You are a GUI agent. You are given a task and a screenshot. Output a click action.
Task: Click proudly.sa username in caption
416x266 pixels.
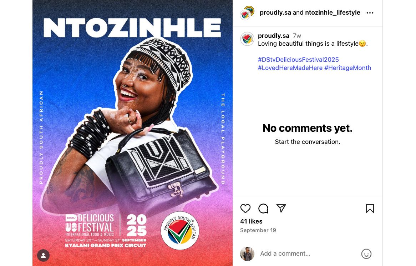coord(274,36)
